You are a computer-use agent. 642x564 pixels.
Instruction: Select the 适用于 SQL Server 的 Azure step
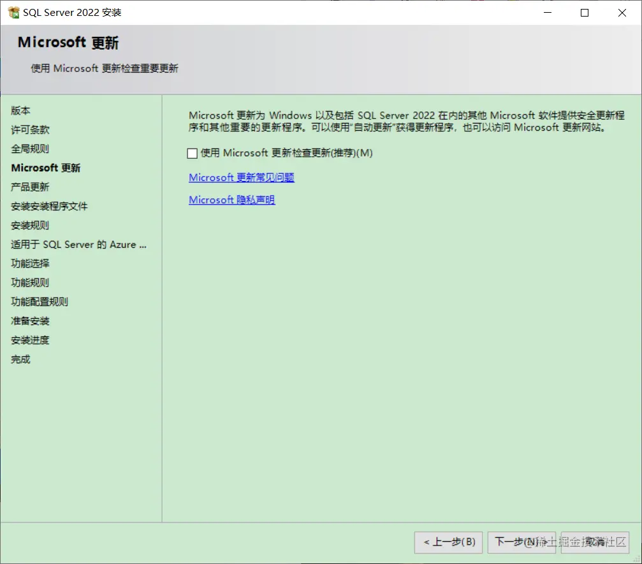(78, 244)
